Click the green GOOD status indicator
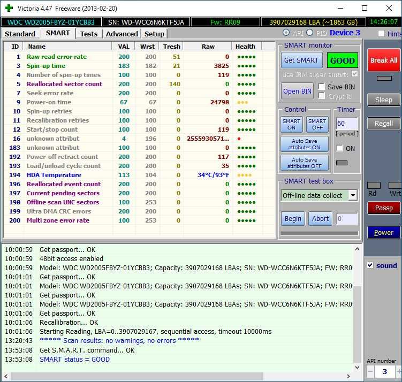The height and width of the screenshot is (382, 402). coord(342,60)
